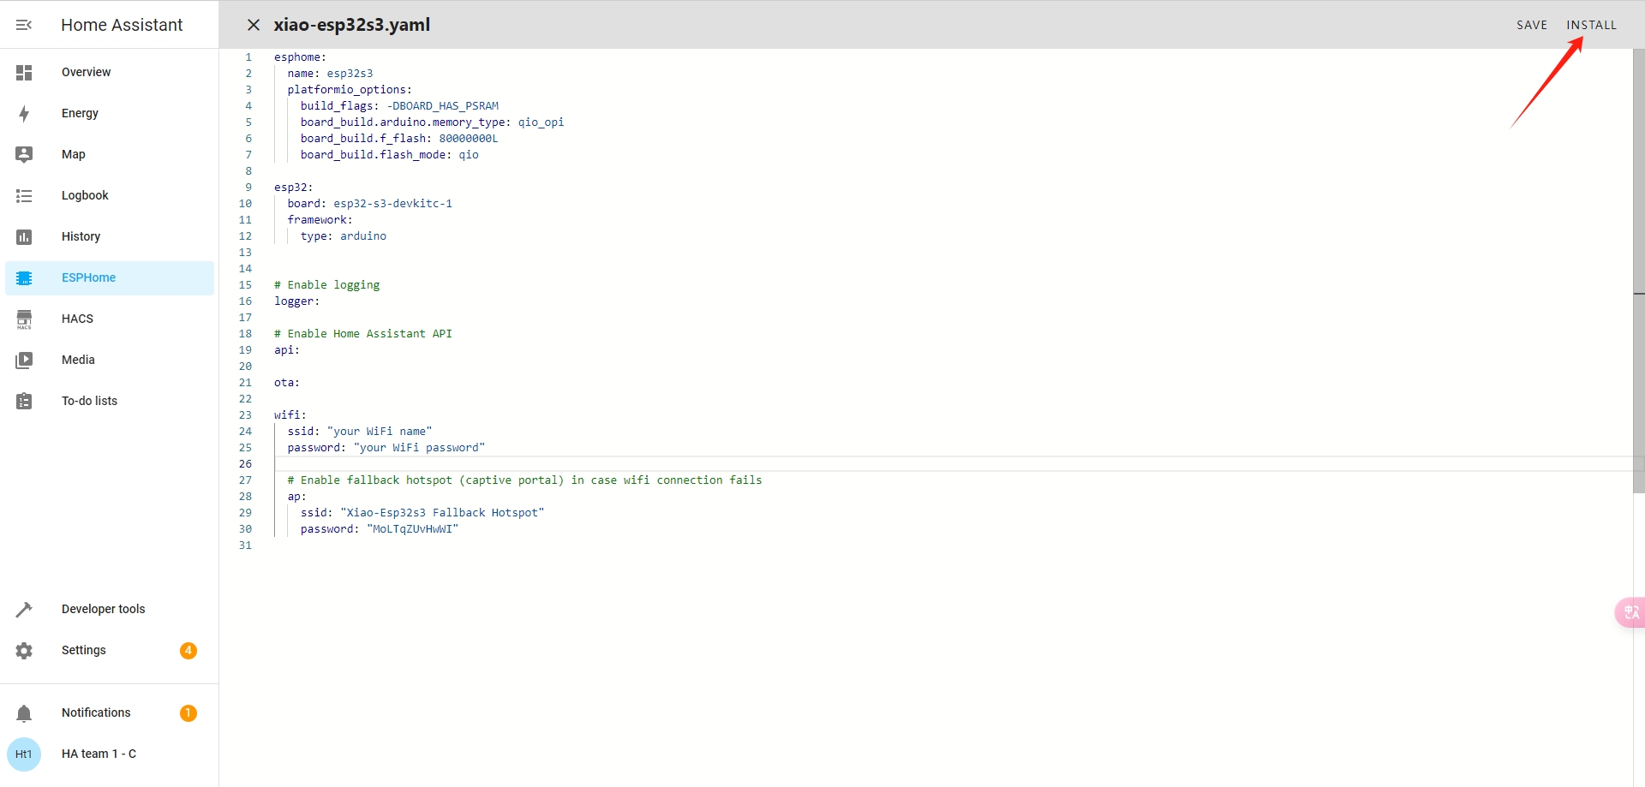Viewport: 1645px width, 787px height.
Task: Click the Overview dashboard icon
Action: [x=24, y=73]
